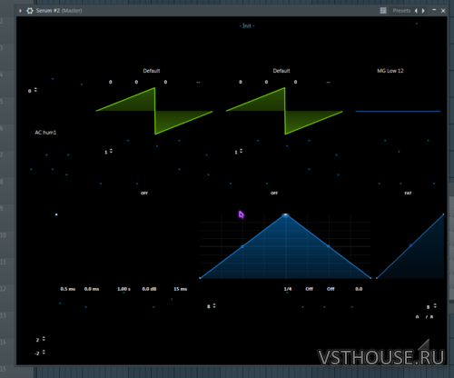Go to next preset arrow
The width and height of the screenshot is (454, 378).
coord(423,11)
